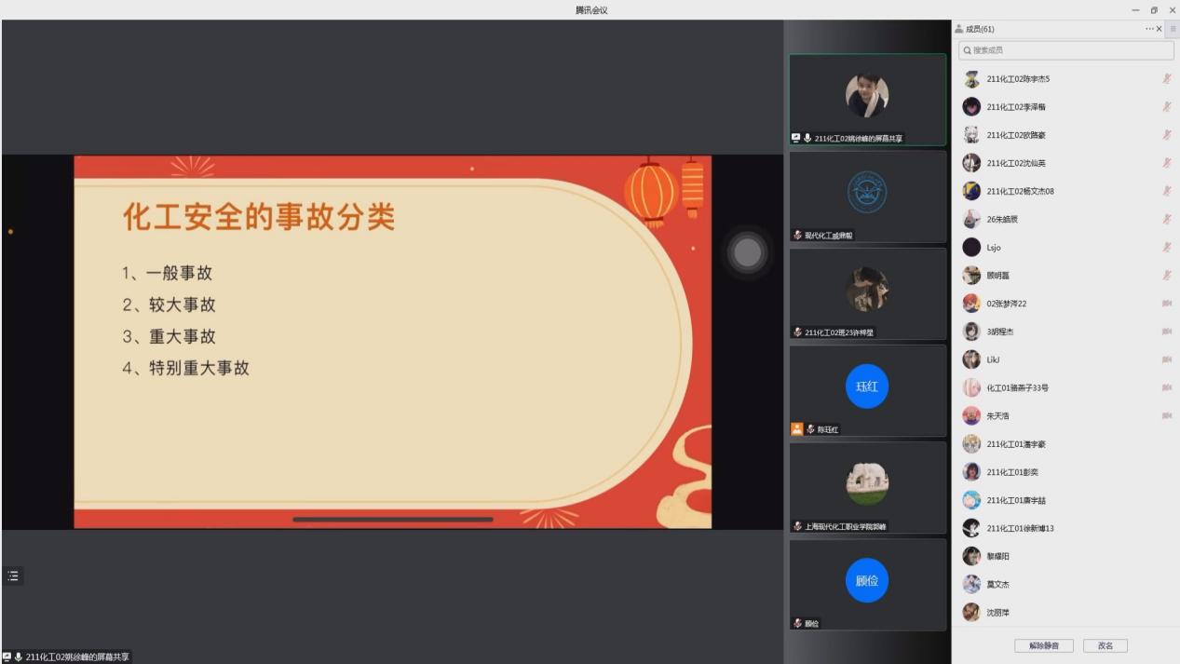Viewport: 1180px width, 664px height.
Task: Click the screen share icon in bottom-left label
Action: tap(7, 657)
